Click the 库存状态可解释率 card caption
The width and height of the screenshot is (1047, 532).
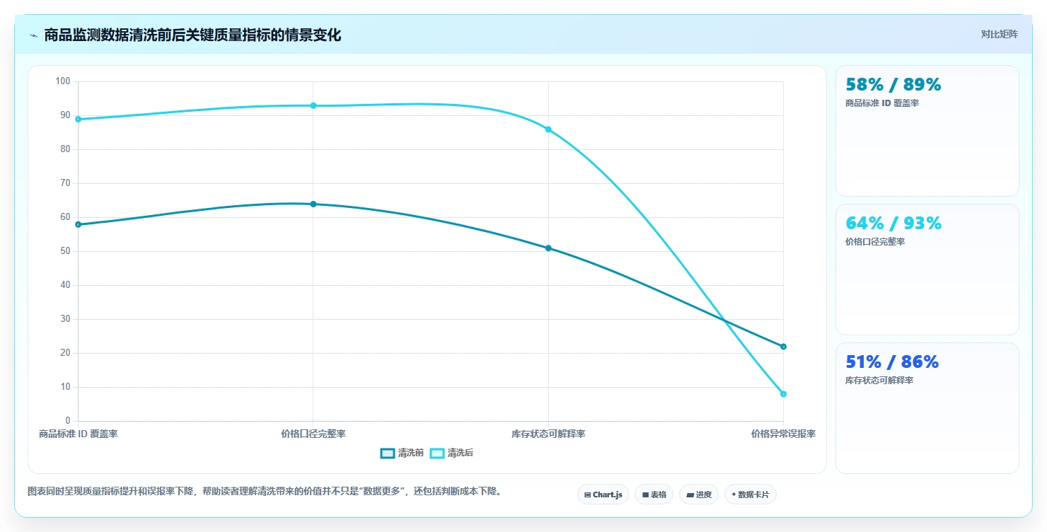879,381
